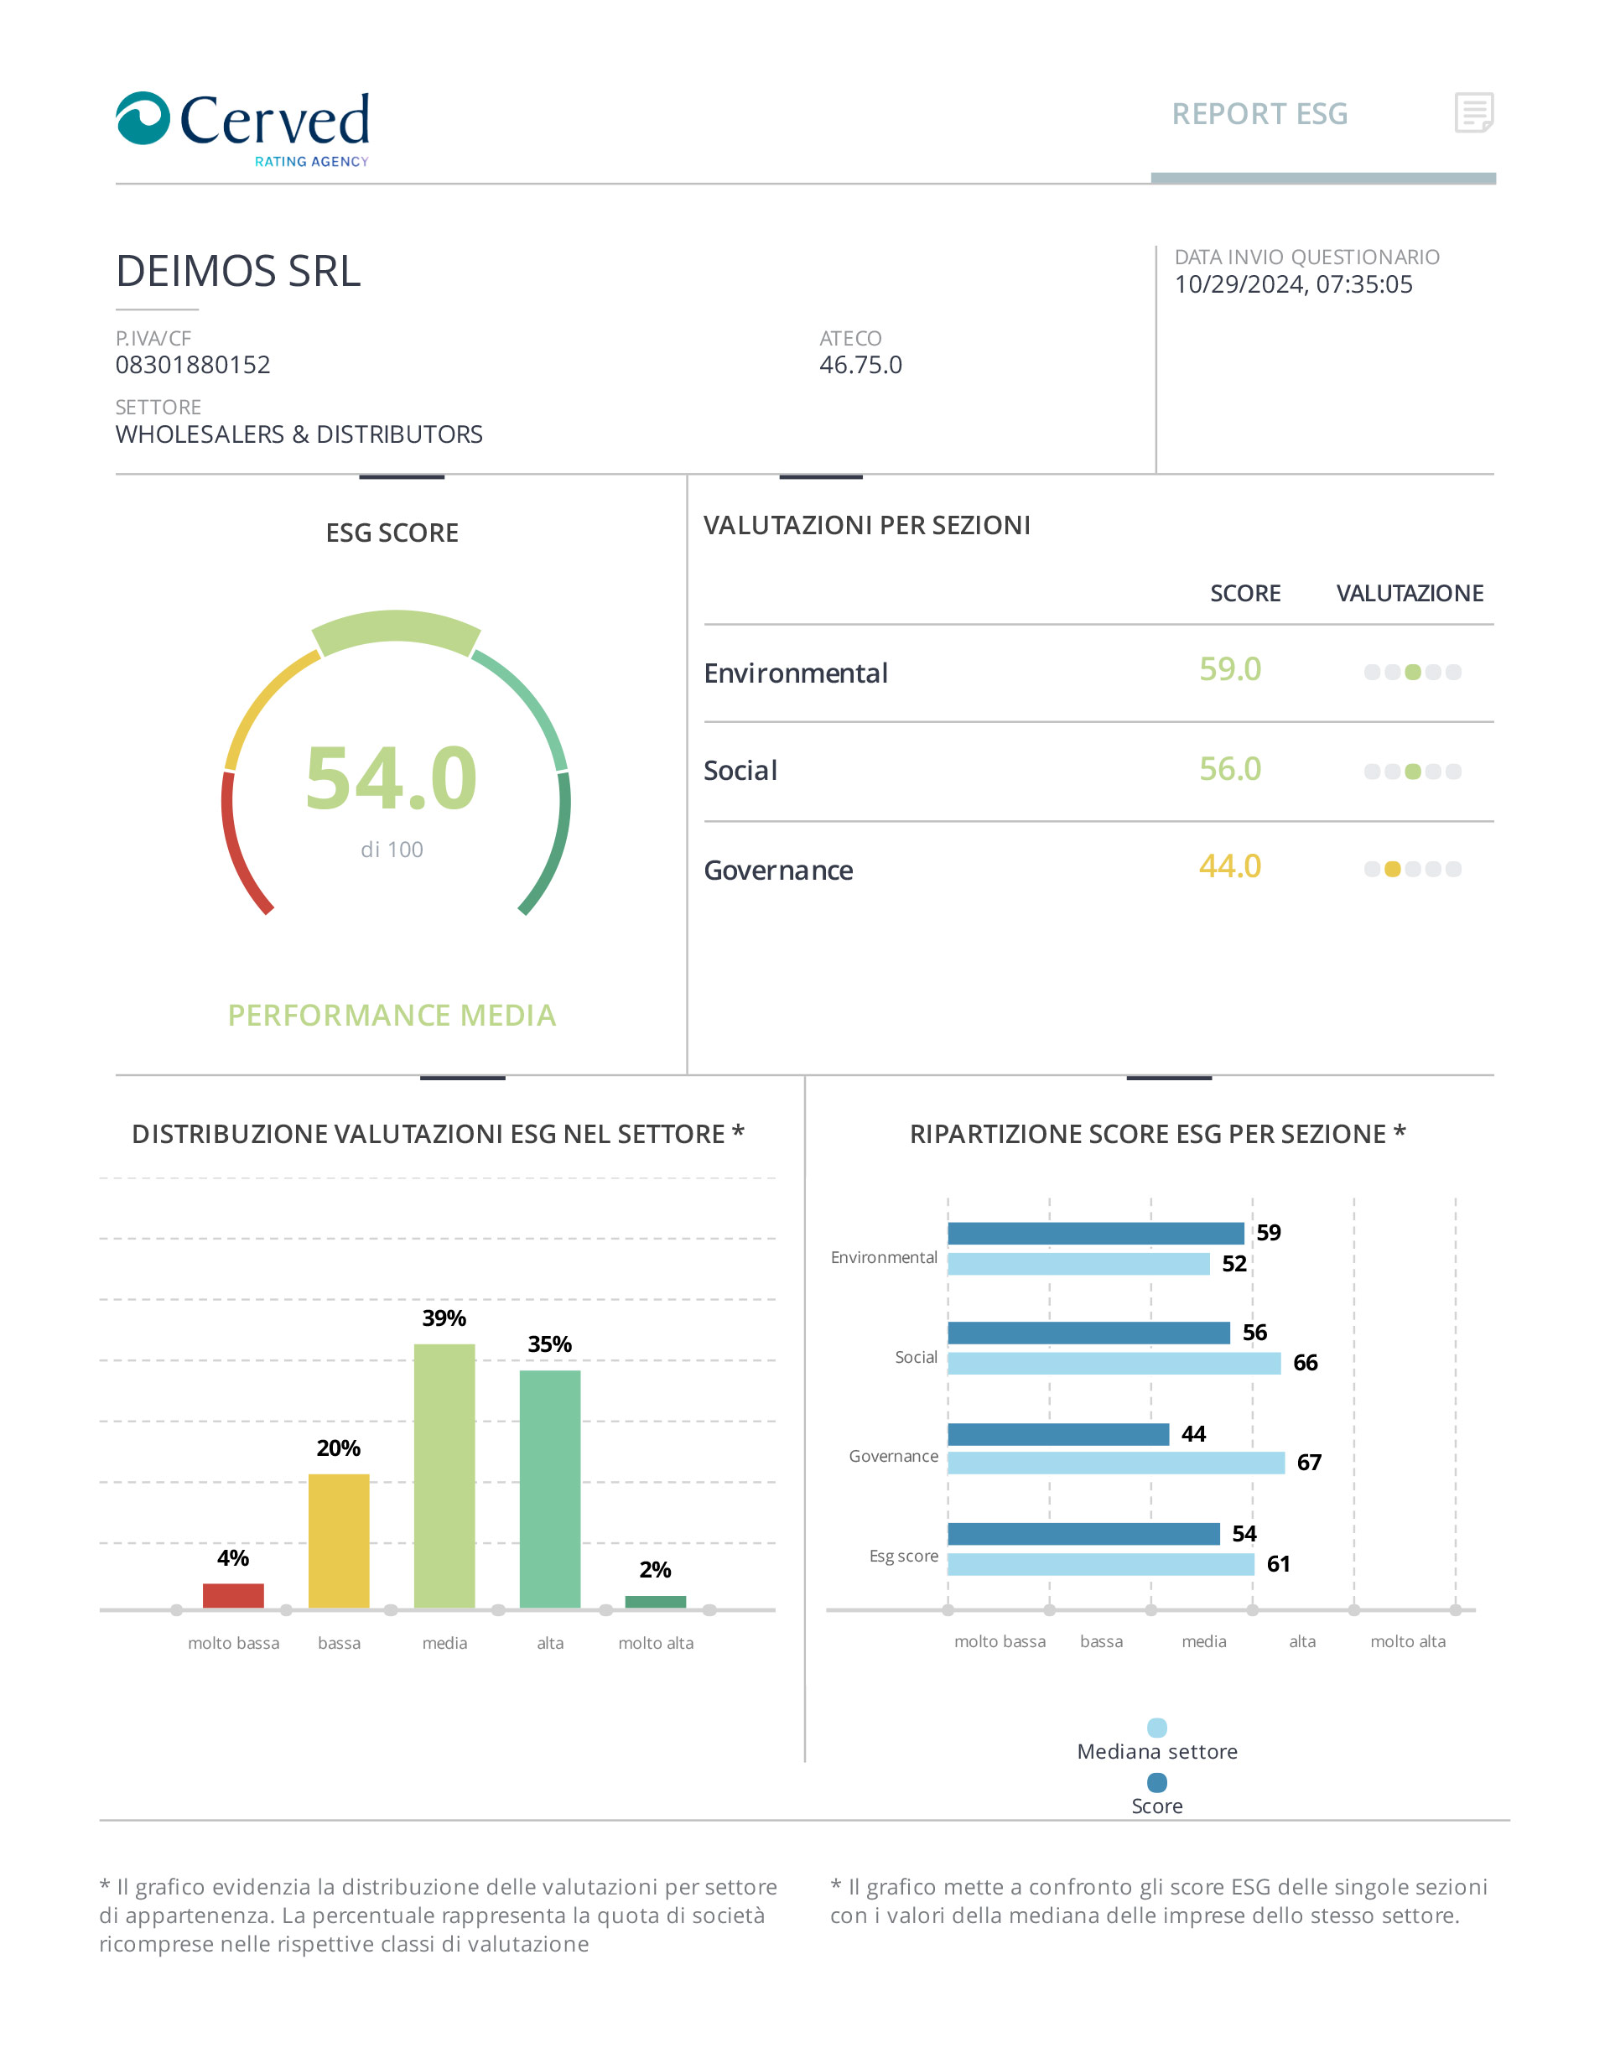Image resolution: width=1610 pixels, height=2048 pixels.
Task: Click the RIPARTIZIONE SCORE ESG PER SEZIONE title
Action: pos(1157,1133)
